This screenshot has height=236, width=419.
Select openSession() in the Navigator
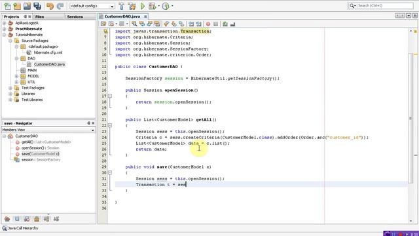pyautogui.click(x=41, y=148)
